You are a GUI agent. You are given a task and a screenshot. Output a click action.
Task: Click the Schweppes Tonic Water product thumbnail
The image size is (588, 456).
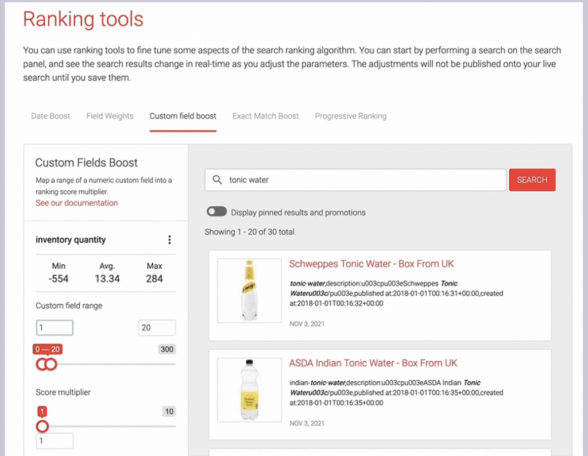(x=249, y=291)
